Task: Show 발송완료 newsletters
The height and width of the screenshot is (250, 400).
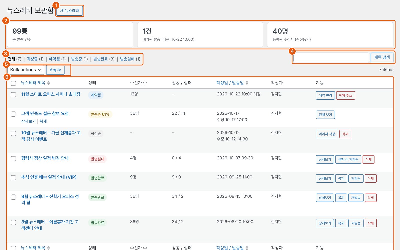Action: (x=104, y=59)
